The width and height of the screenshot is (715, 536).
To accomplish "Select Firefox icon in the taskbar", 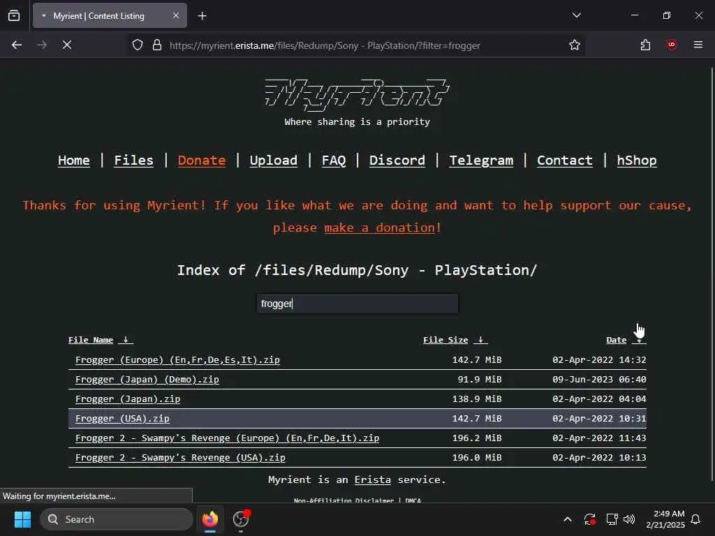I will (x=210, y=519).
